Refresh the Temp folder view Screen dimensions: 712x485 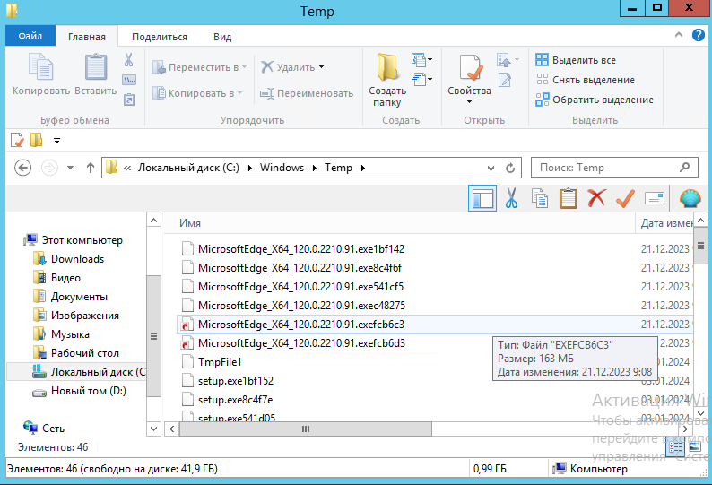(510, 168)
